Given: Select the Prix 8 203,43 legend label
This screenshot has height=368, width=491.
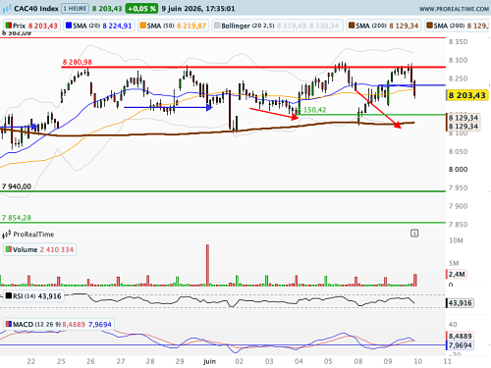Looking at the screenshot, I should [x=31, y=26].
